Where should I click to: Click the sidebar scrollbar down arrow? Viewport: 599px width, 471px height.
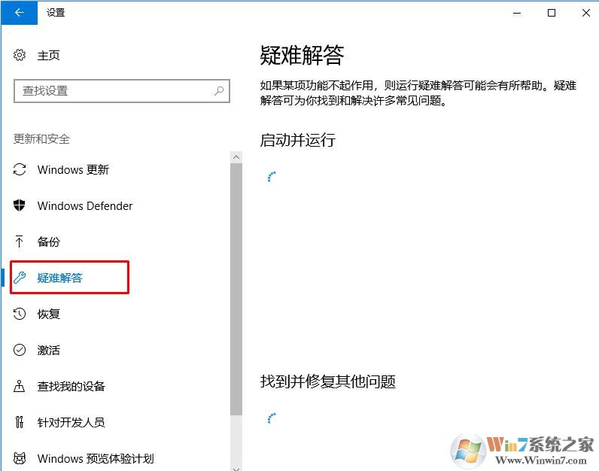tap(236, 468)
